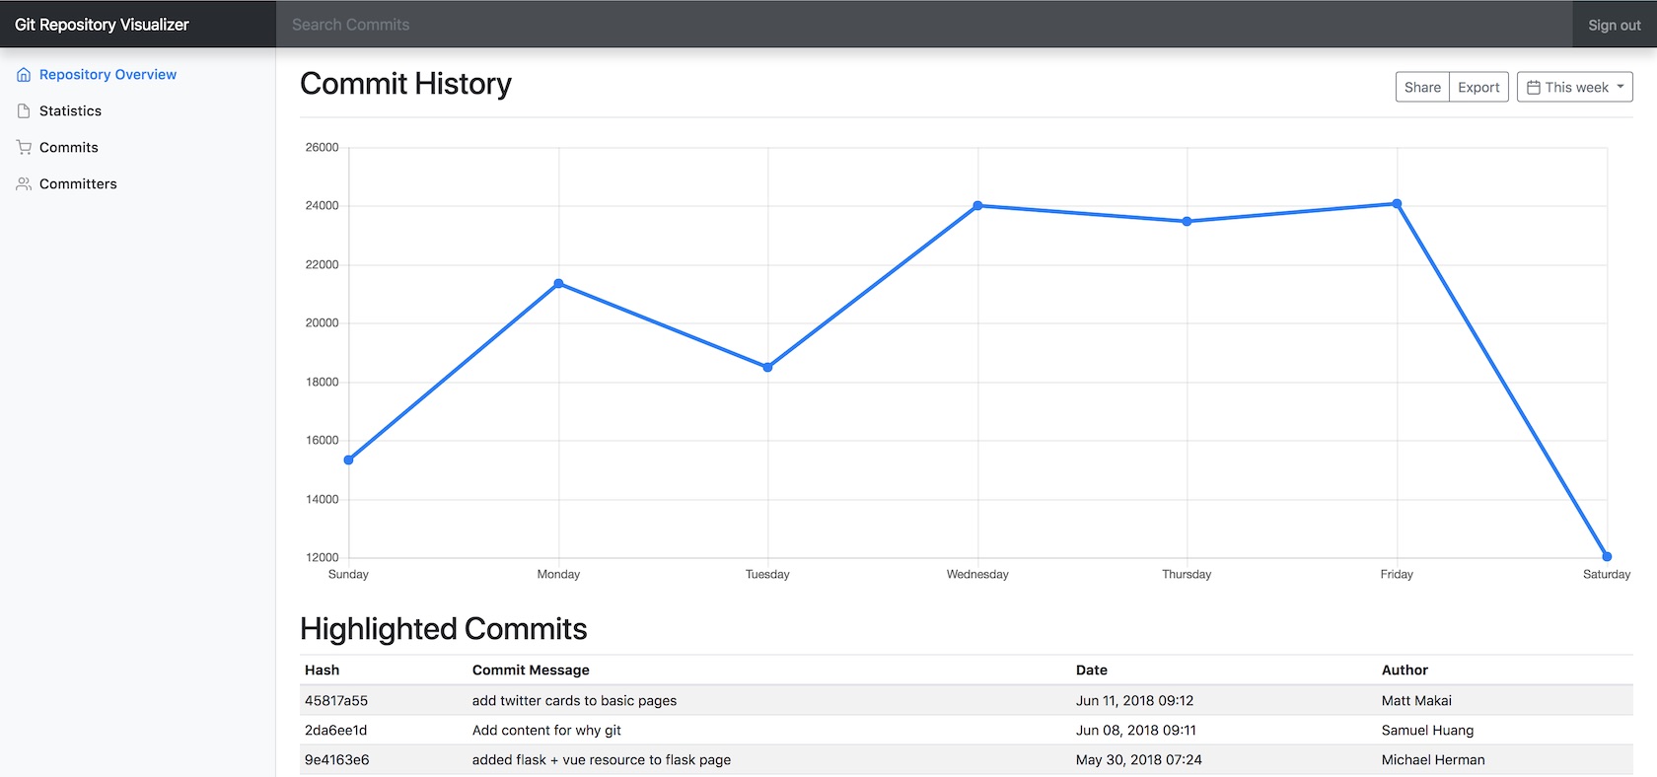This screenshot has width=1657, height=777.
Task: Click message 'Add content for why git'
Action: point(546,731)
